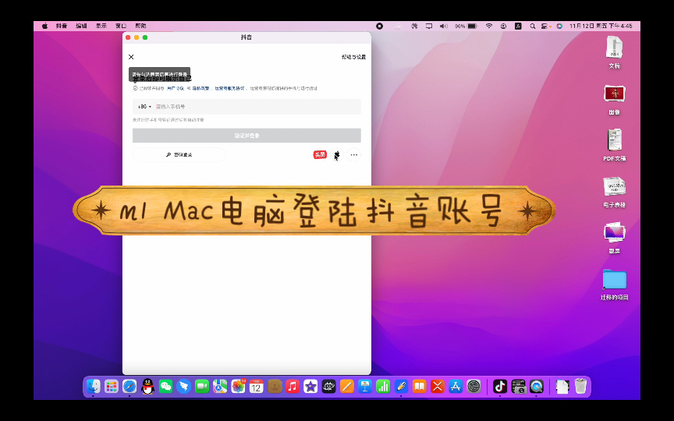Open the 隐私政策 link
The height and width of the screenshot is (421, 674).
(x=200, y=89)
